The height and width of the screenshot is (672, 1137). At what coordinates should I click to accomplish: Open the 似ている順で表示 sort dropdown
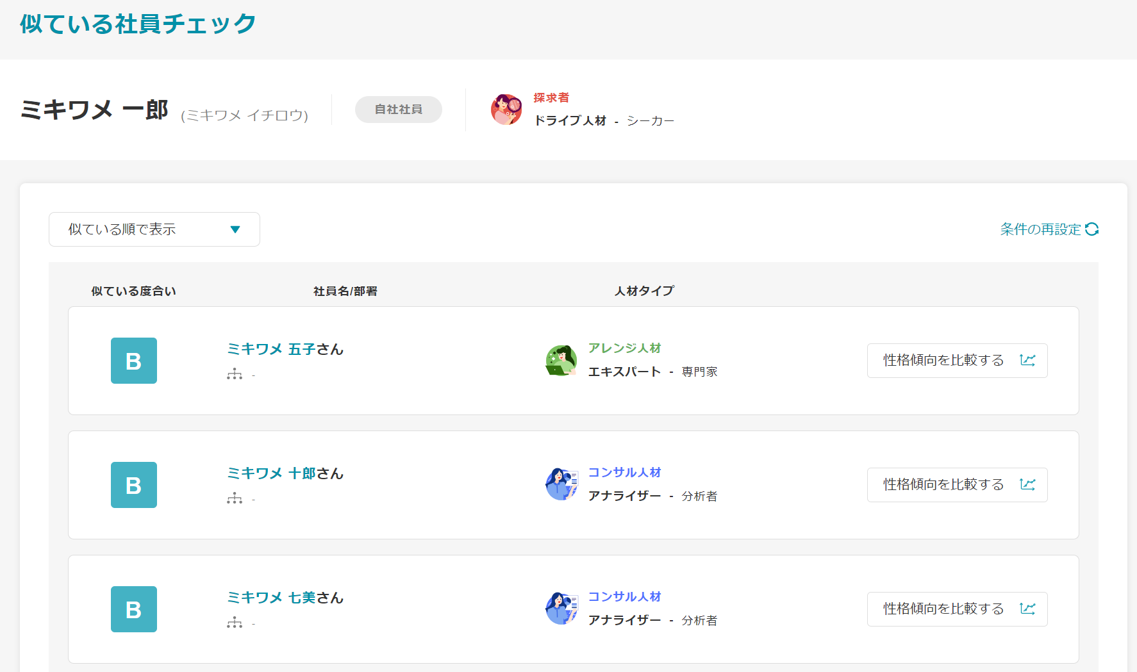[154, 229]
